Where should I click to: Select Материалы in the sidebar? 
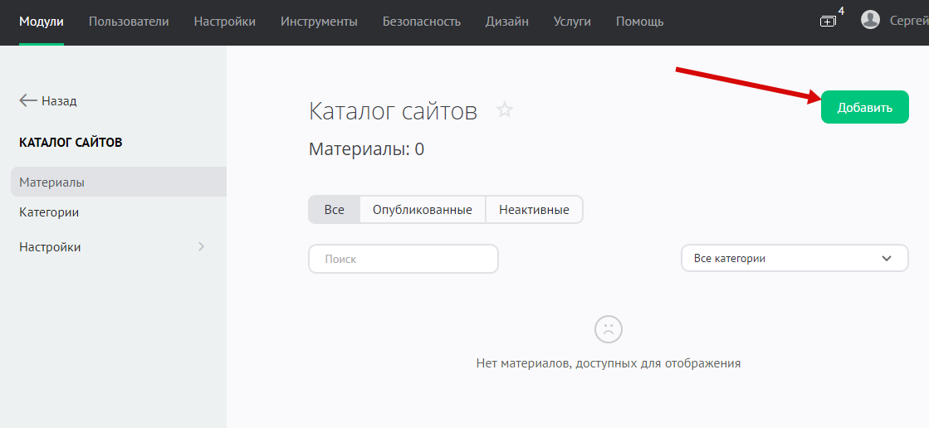click(52, 182)
